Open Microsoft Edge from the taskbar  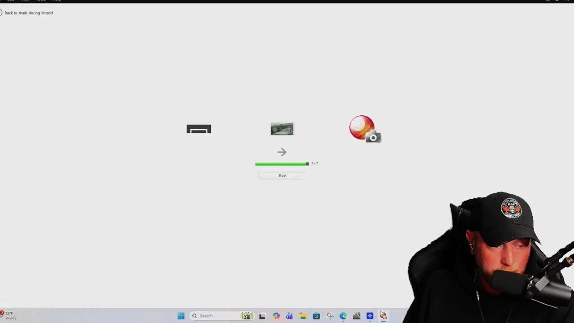[343, 316]
